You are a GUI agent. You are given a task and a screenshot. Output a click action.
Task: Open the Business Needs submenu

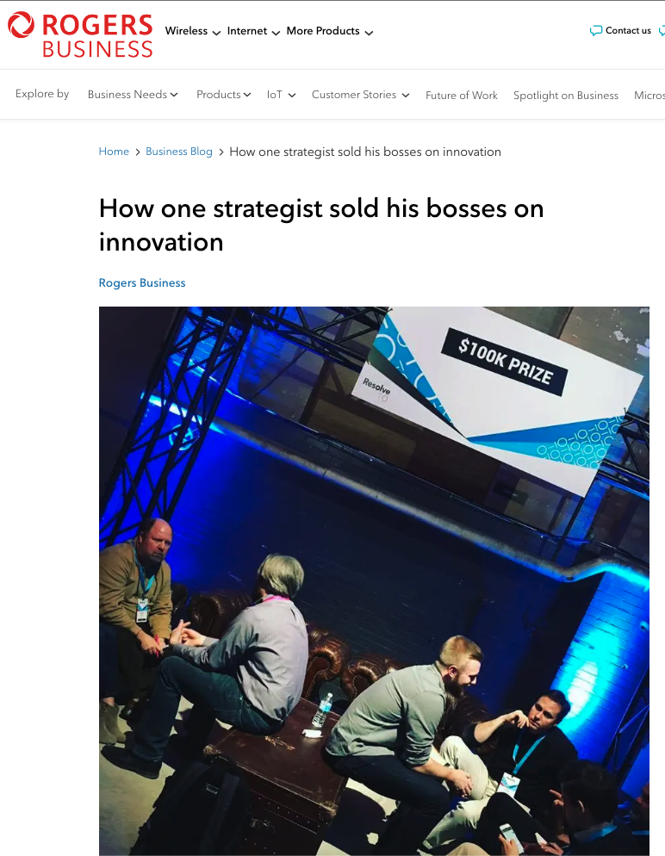(x=133, y=95)
